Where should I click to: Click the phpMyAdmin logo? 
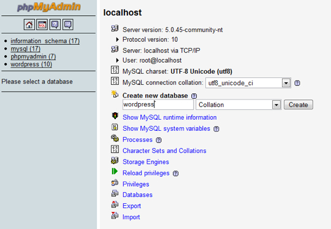[49, 7]
